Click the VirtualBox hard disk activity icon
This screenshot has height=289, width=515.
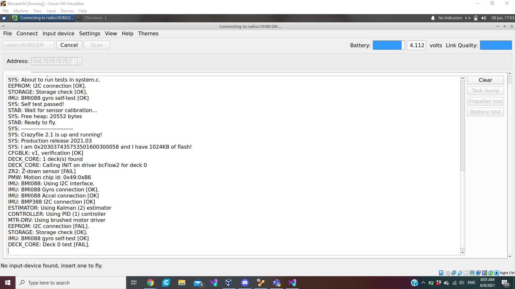click(x=441, y=273)
